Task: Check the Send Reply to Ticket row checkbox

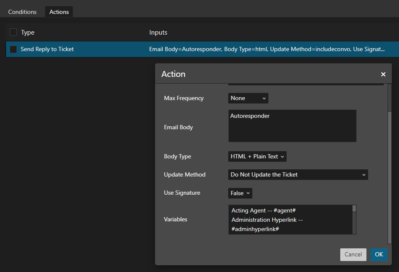Action: click(x=14, y=49)
